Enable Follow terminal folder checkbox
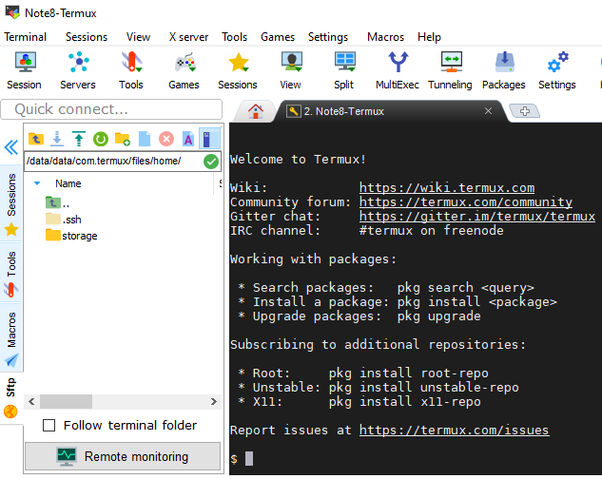 pyautogui.click(x=49, y=425)
